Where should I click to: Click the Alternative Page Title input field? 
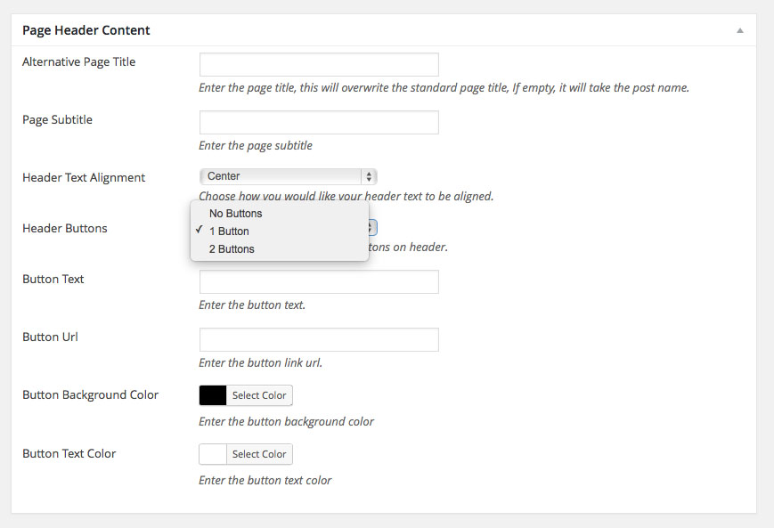(x=319, y=64)
